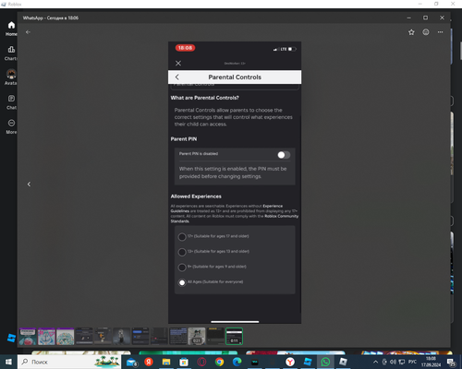The height and width of the screenshot is (369, 462).
Task: Open Microsoft Store from the taskbar
Action: [184, 362]
